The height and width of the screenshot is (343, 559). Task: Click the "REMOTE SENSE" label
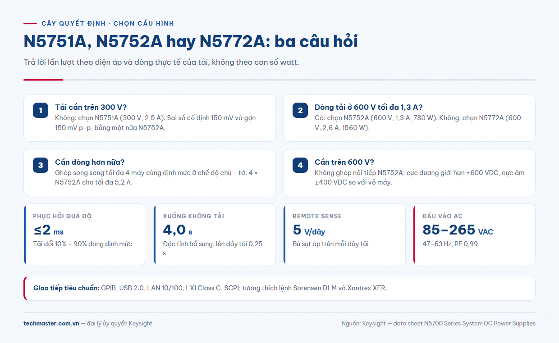317,216
